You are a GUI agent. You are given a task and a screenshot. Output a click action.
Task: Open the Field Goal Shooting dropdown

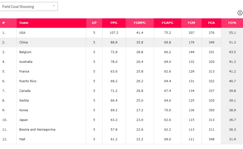(29, 6)
